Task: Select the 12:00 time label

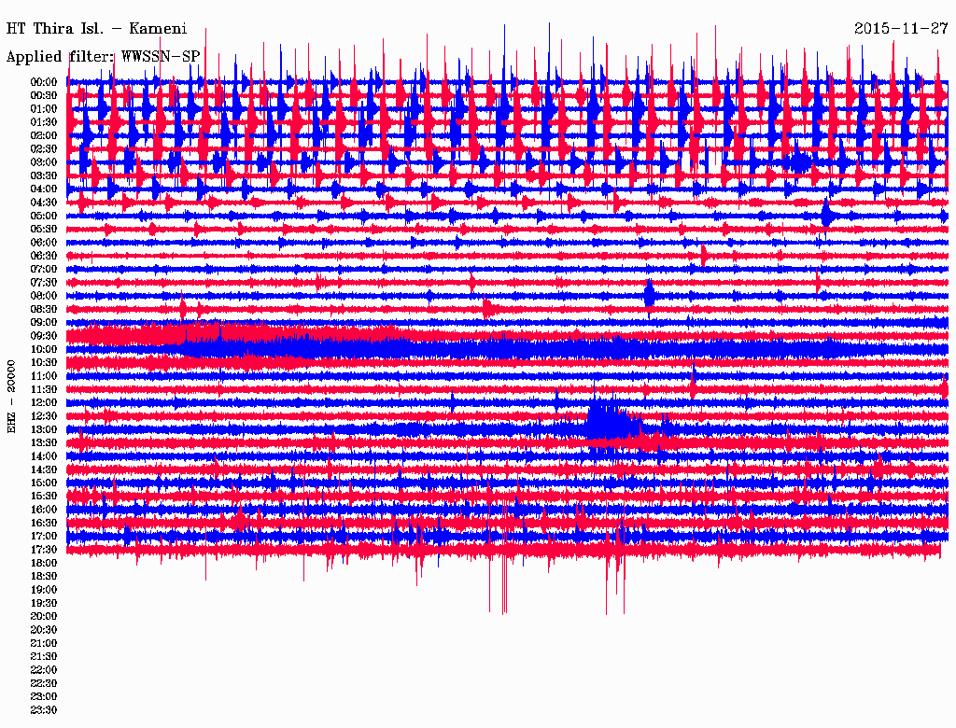Action: click(x=44, y=403)
